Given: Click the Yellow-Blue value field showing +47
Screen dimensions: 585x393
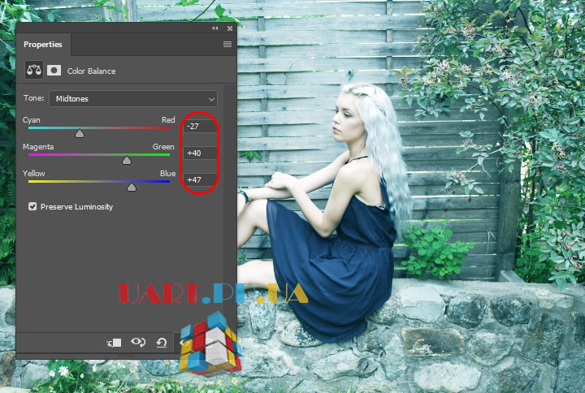Looking at the screenshot, I should pyautogui.click(x=200, y=180).
